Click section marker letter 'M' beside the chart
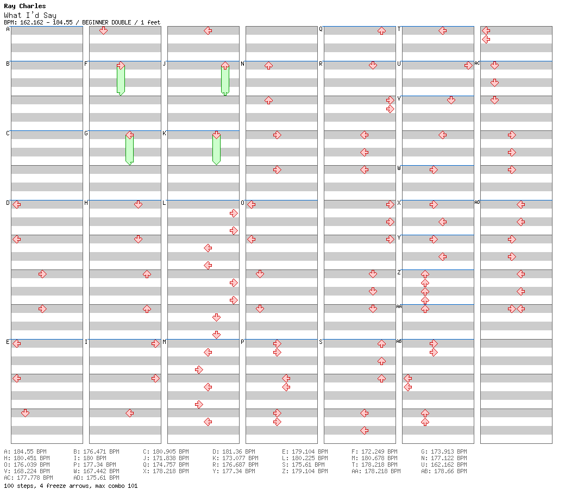The width and height of the screenshot is (565, 502). tap(164, 342)
